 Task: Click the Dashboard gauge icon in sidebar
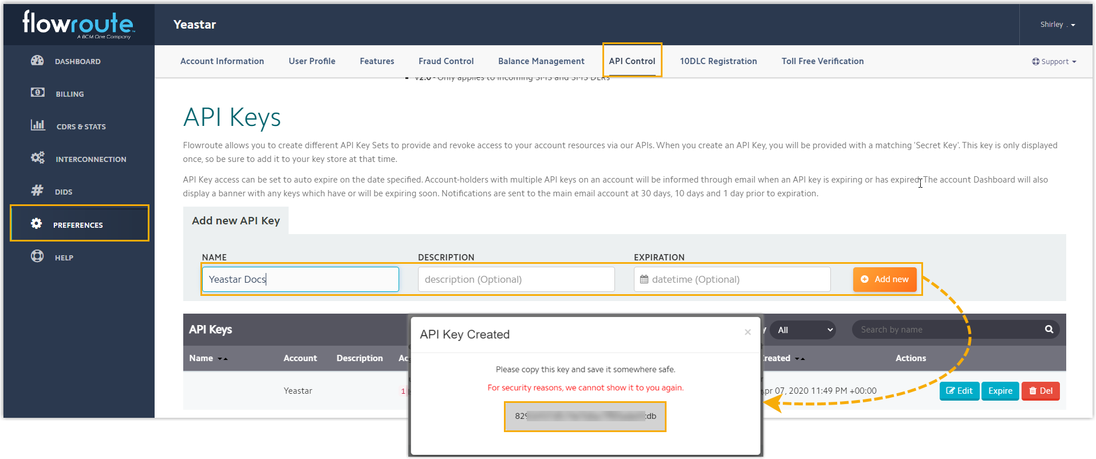coord(37,61)
